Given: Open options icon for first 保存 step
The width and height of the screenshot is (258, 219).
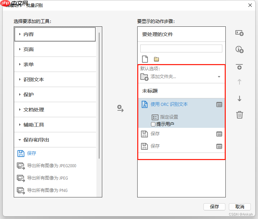Looking at the screenshot, I should 219,134.
